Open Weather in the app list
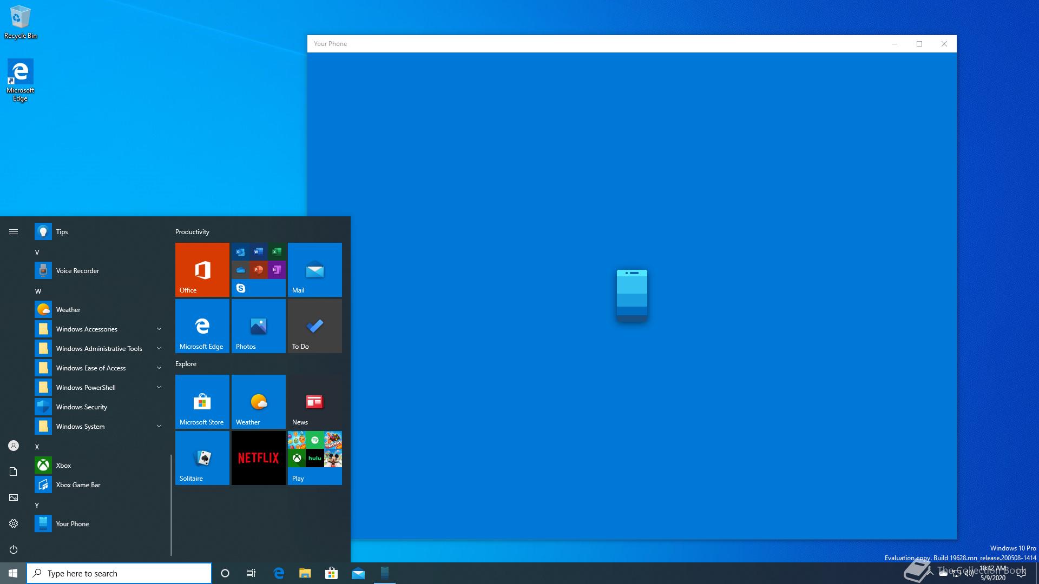This screenshot has width=1039, height=584. (98, 309)
